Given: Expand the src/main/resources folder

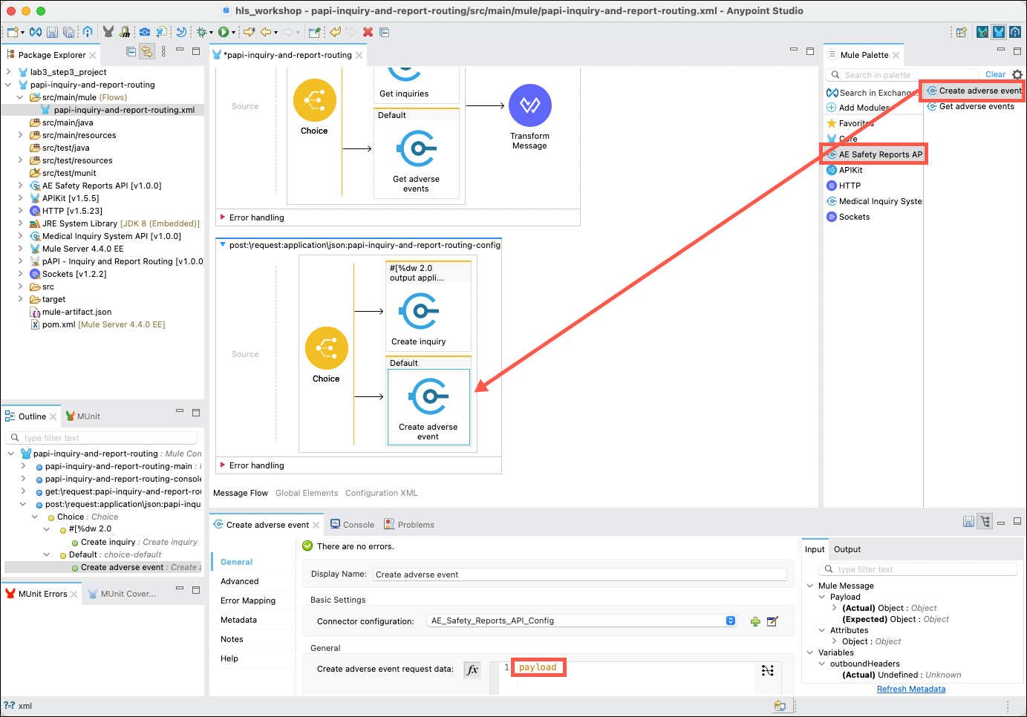Looking at the screenshot, I should coord(20,135).
